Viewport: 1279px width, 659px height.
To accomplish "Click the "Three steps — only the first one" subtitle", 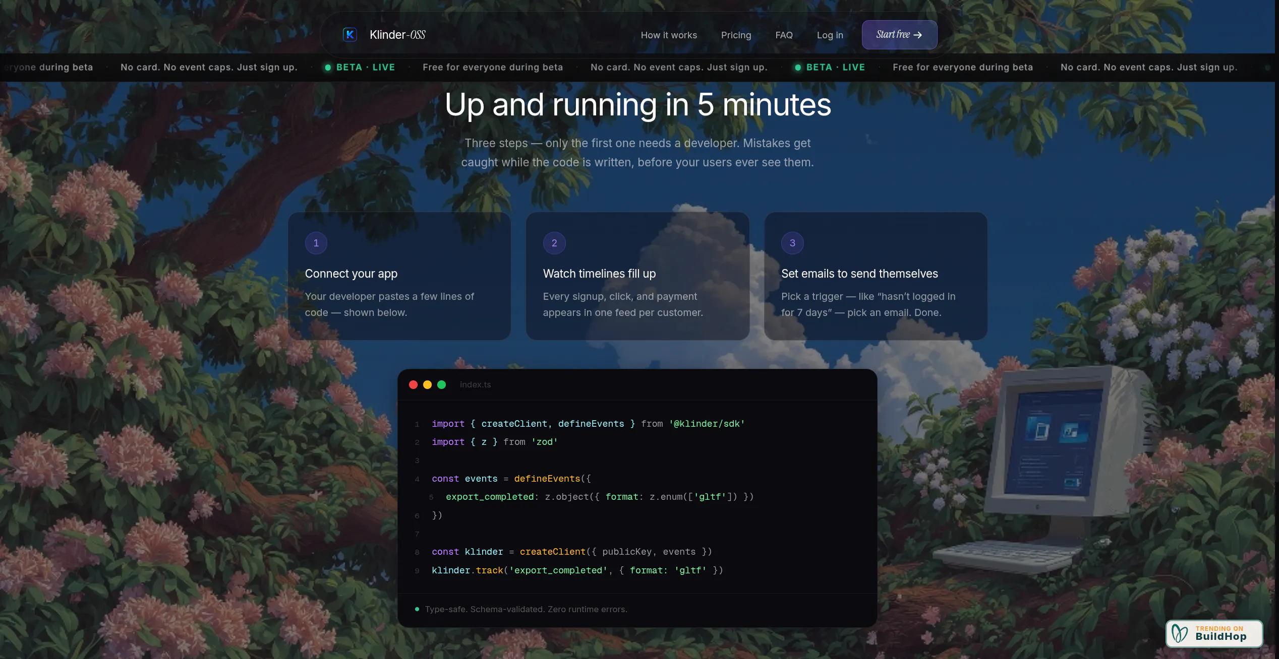I will (637, 153).
